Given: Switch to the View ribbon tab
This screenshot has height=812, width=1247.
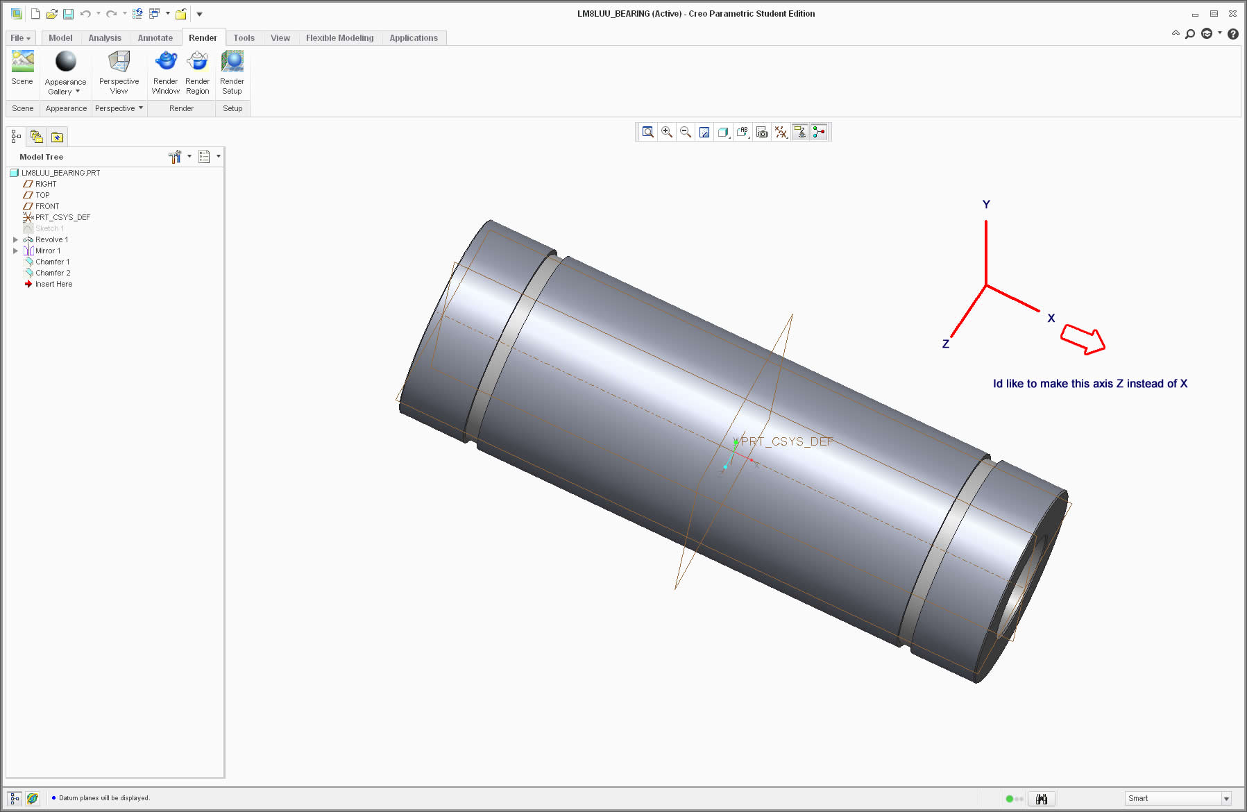Looking at the screenshot, I should pos(280,38).
